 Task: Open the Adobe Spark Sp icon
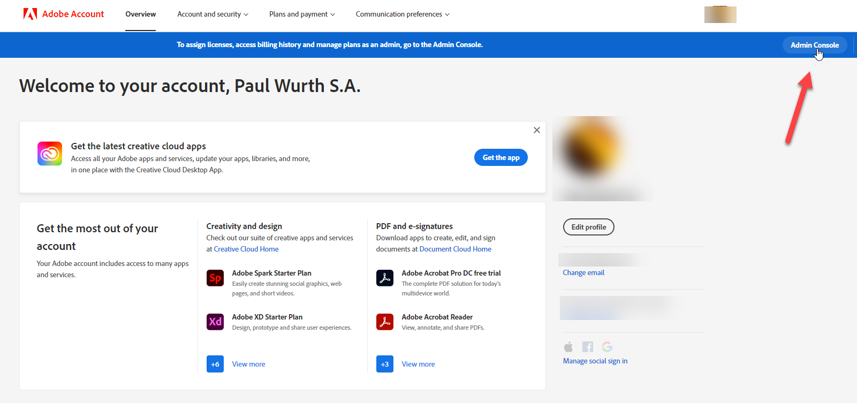215,278
